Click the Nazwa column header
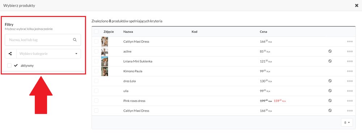Viewport: 362px width, 137px height. coord(128,31)
